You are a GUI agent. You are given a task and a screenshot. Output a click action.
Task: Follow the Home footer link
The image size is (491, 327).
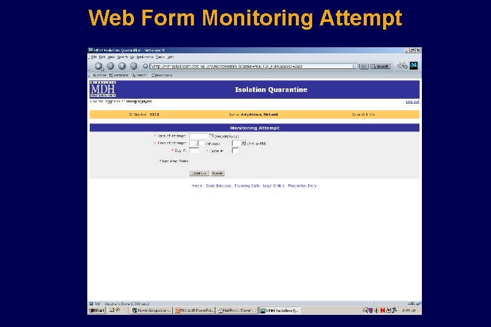click(x=197, y=185)
